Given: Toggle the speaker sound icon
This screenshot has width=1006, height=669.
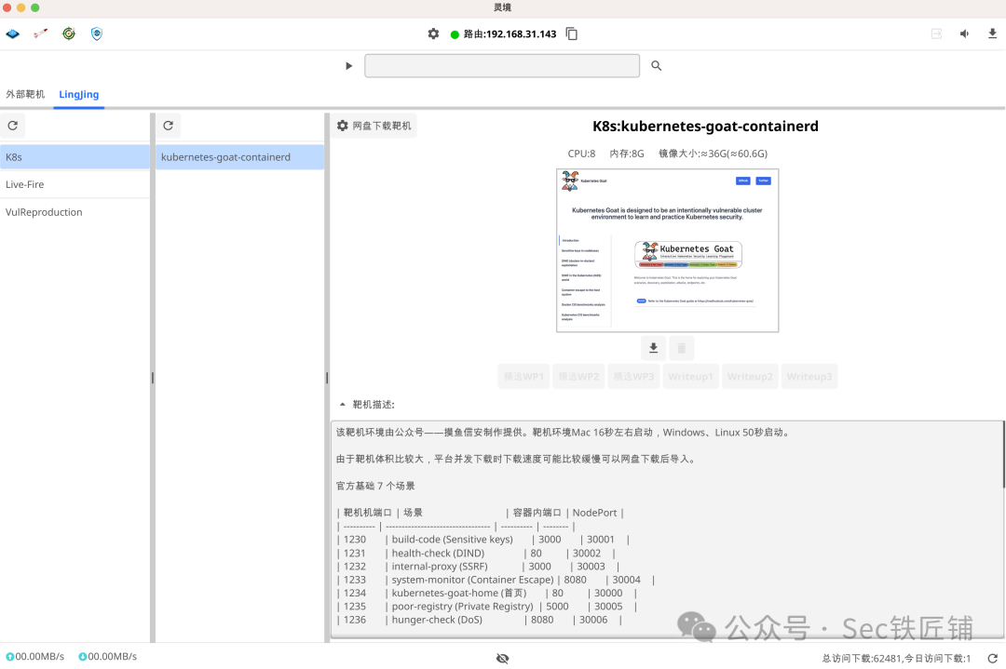Looking at the screenshot, I should click(x=964, y=34).
